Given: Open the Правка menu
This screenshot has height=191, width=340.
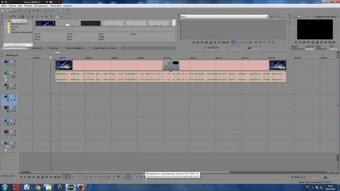Looking at the screenshot, I should coord(12,6).
